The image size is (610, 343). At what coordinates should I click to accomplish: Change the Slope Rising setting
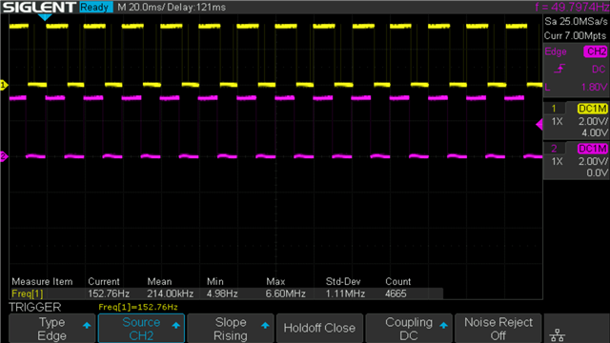(x=231, y=329)
